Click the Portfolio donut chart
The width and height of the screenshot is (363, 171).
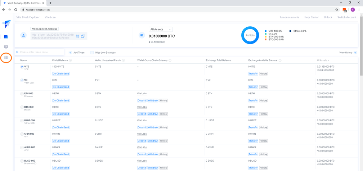coord(250,35)
